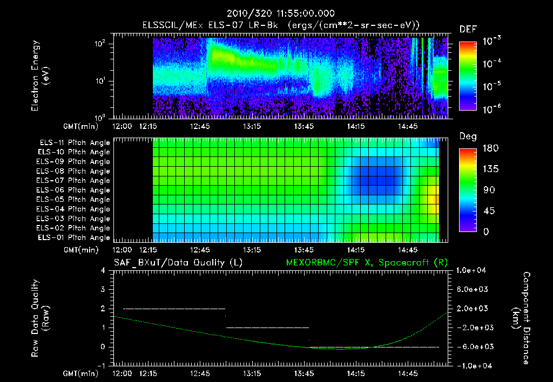Select the 135 tick on Deg colorbar
The image size is (553, 382).
[491, 169]
